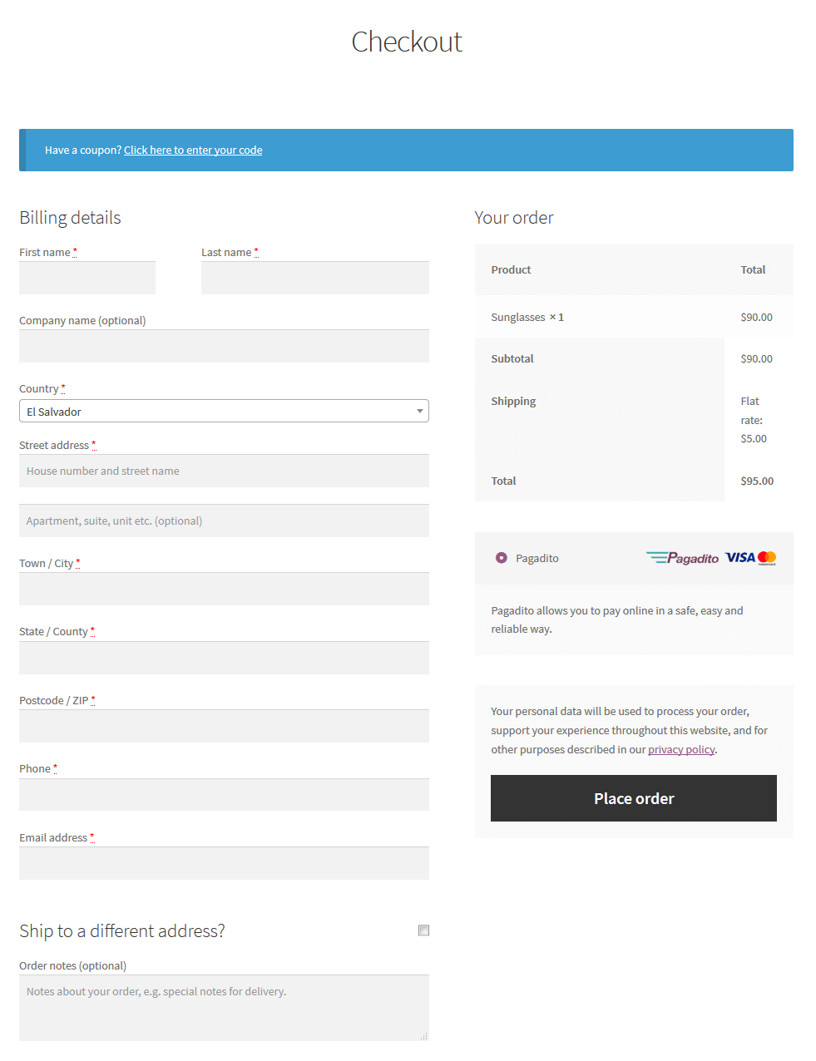
Task: Click the Country dropdown arrow
Action: [x=420, y=412]
